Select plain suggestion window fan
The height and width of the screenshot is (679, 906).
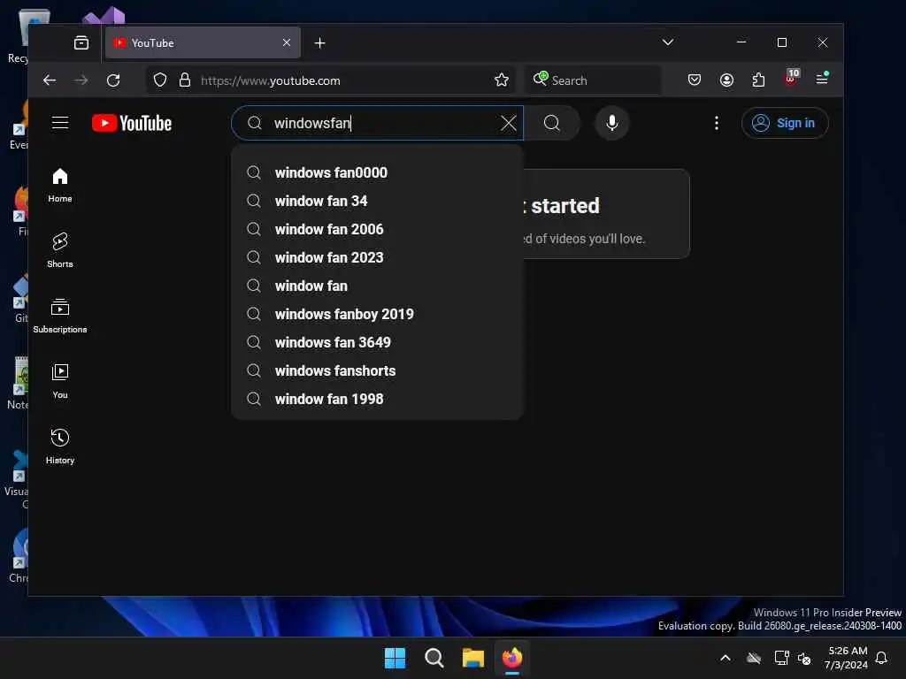[x=377, y=286]
